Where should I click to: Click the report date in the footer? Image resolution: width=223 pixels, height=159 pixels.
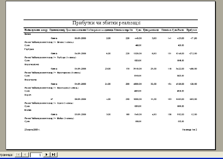tap(32, 130)
